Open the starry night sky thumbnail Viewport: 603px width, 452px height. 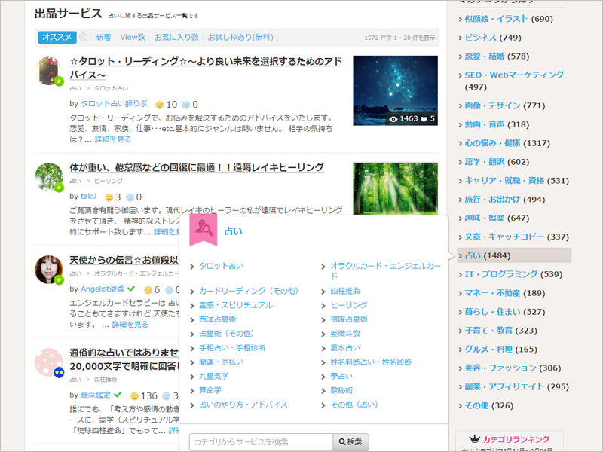395,90
